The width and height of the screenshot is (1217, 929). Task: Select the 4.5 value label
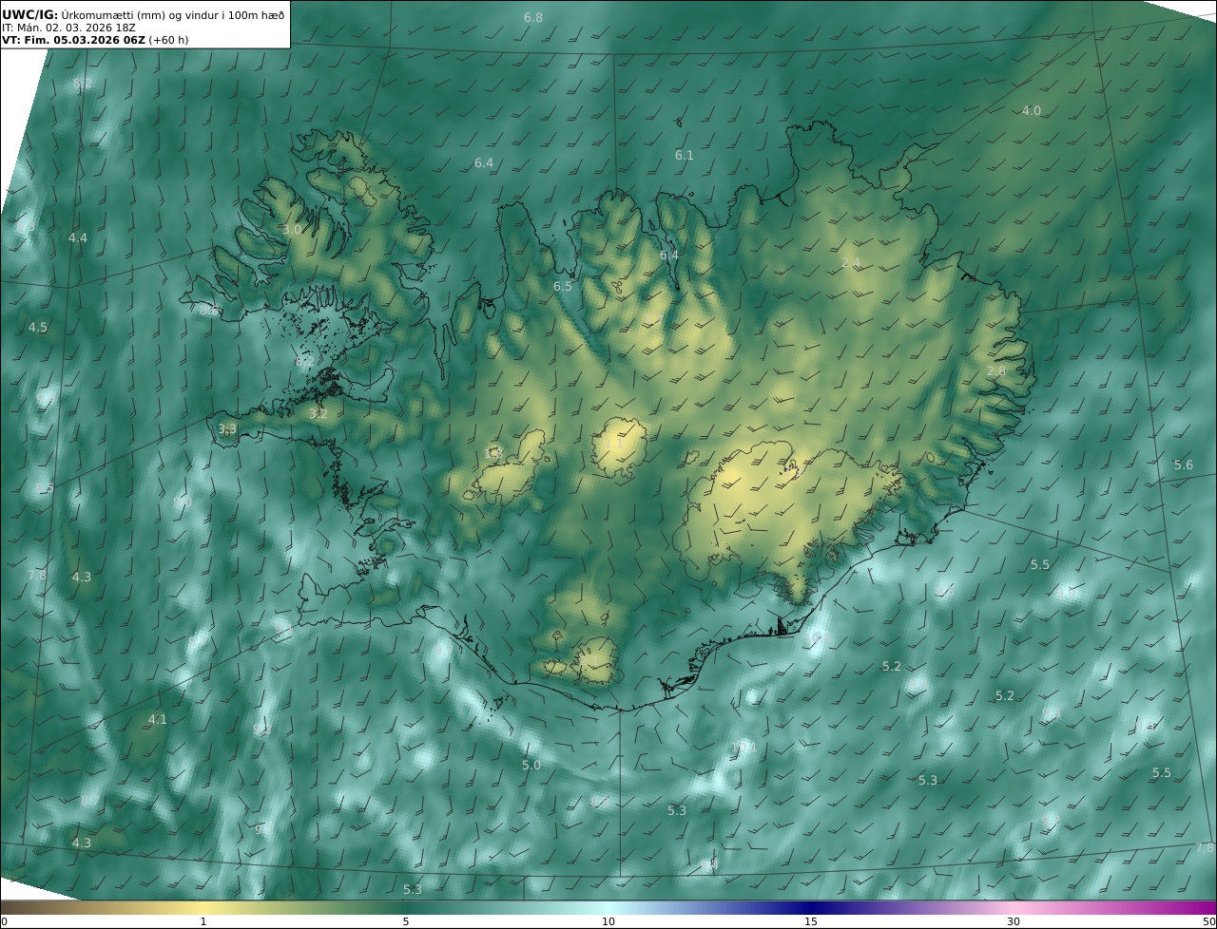tap(38, 327)
